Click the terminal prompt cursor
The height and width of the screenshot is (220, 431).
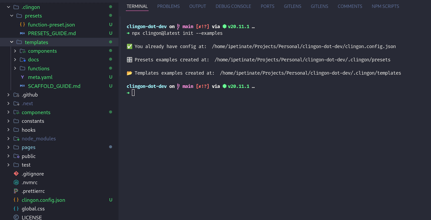tap(133, 93)
